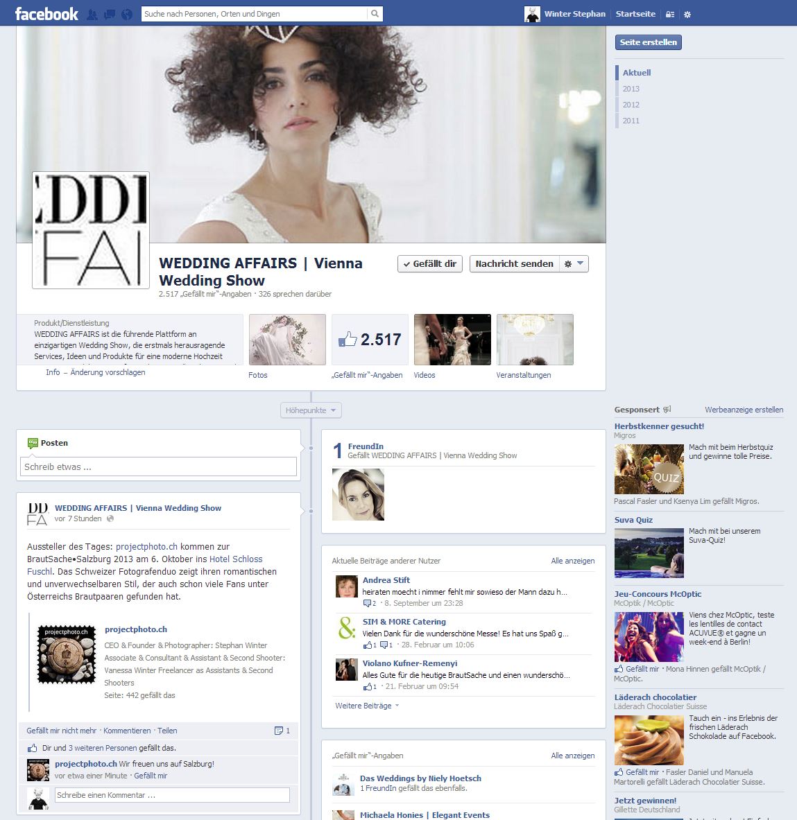
Task: Go to Startseite in top menu
Action: pyautogui.click(x=635, y=14)
